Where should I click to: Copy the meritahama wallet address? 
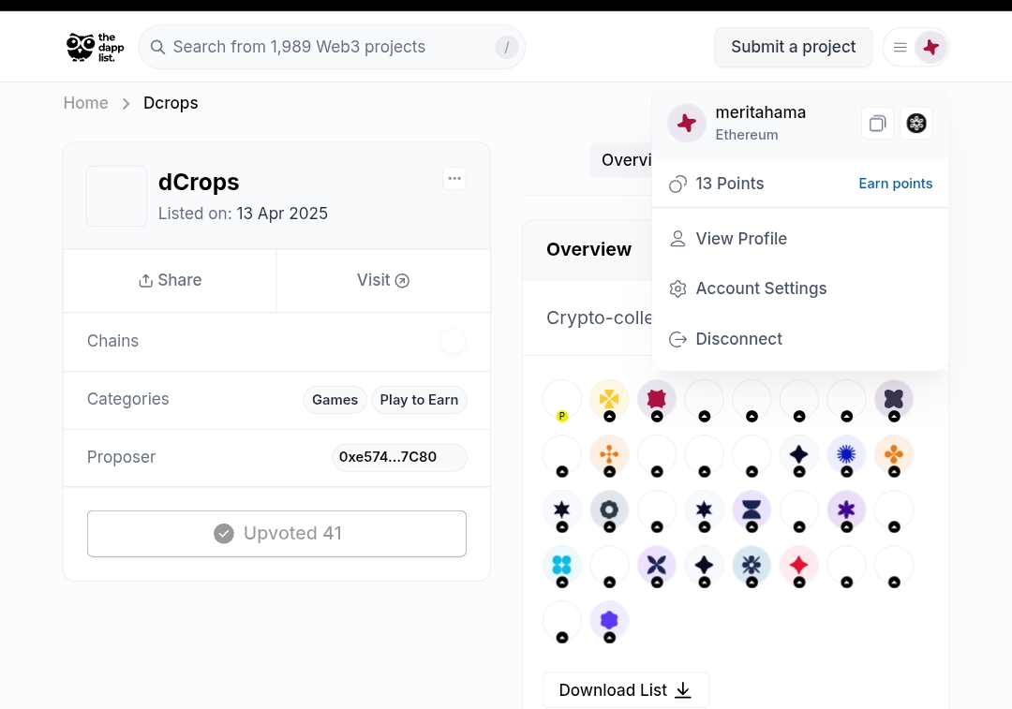(x=877, y=124)
